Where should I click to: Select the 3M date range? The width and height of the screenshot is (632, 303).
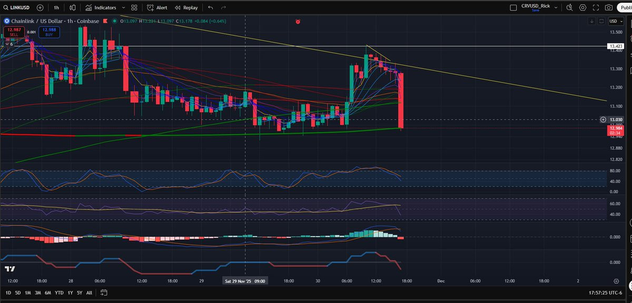37,292
